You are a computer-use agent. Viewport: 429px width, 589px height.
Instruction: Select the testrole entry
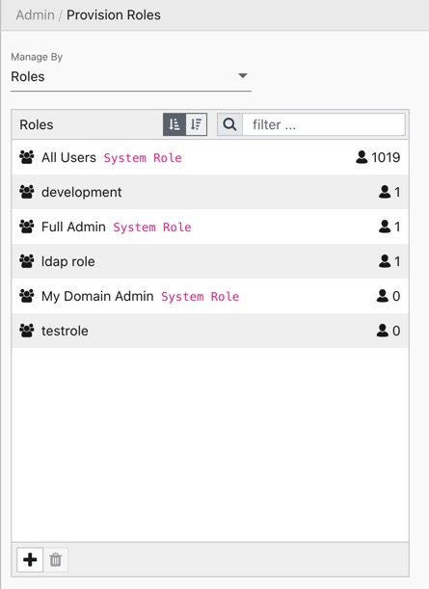point(210,331)
